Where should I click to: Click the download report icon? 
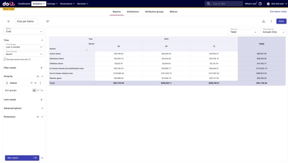(x=264, y=21)
